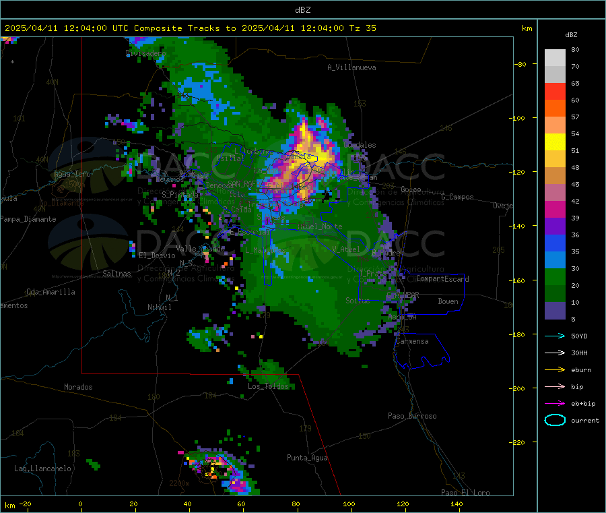Click the G_Campos map label
The height and width of the screenshot is (513, 606).
coord(457,197)
